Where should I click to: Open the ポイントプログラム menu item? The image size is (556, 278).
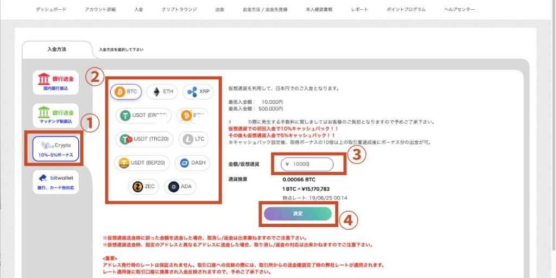coord(406,10)
